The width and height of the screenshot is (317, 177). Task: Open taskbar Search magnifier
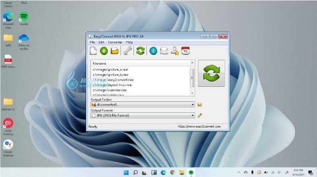(135, 173)
